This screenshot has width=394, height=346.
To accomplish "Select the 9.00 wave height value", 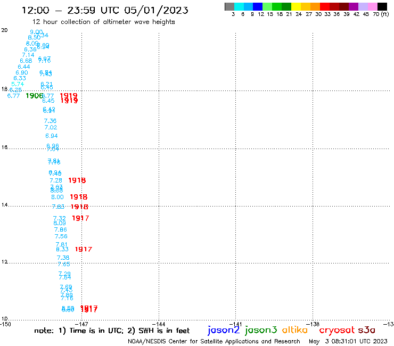I will (36, 32).
